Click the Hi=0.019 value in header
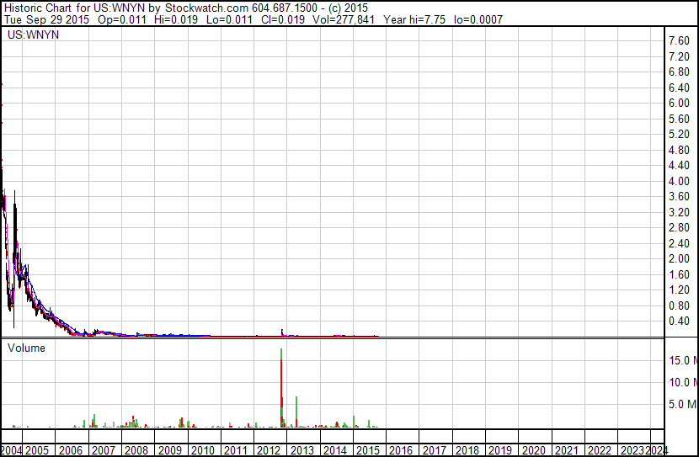The width and height of the screenshot is (699, 457). point(176,19)
